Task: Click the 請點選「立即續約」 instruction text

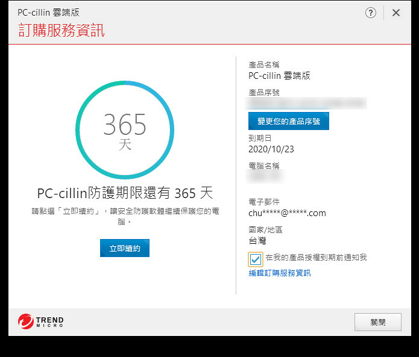Action: click(x=125, y=216)
